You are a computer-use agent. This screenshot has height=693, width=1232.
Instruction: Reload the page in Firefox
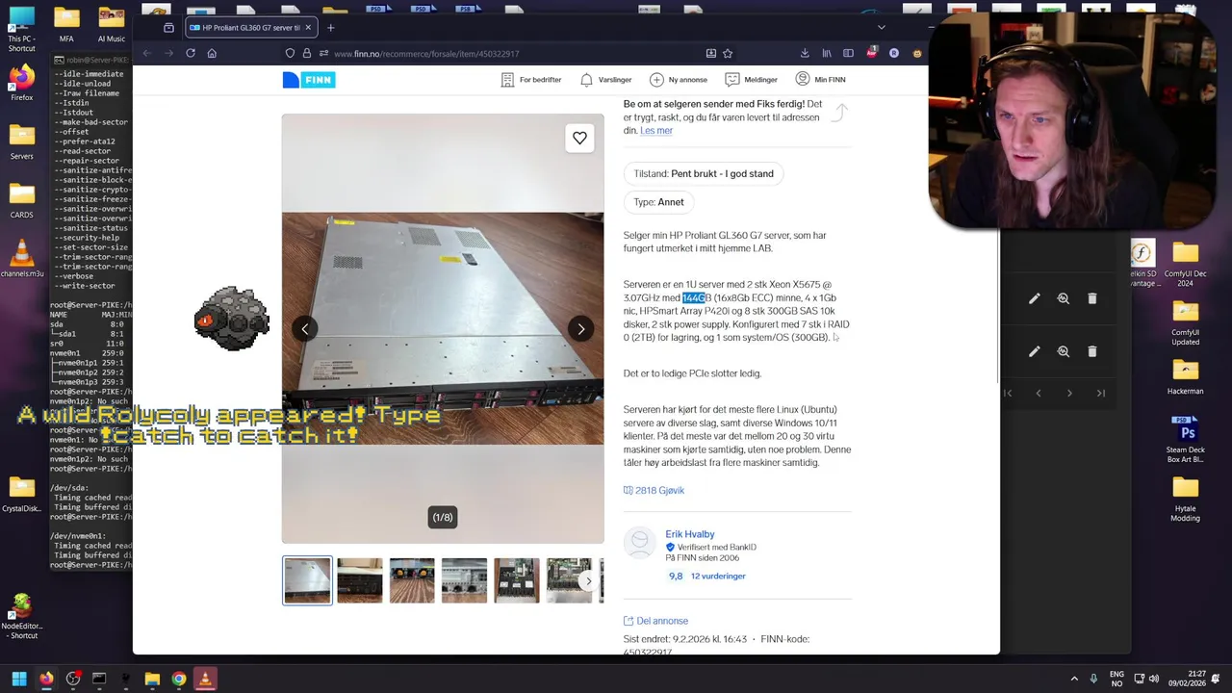point(191,53)
